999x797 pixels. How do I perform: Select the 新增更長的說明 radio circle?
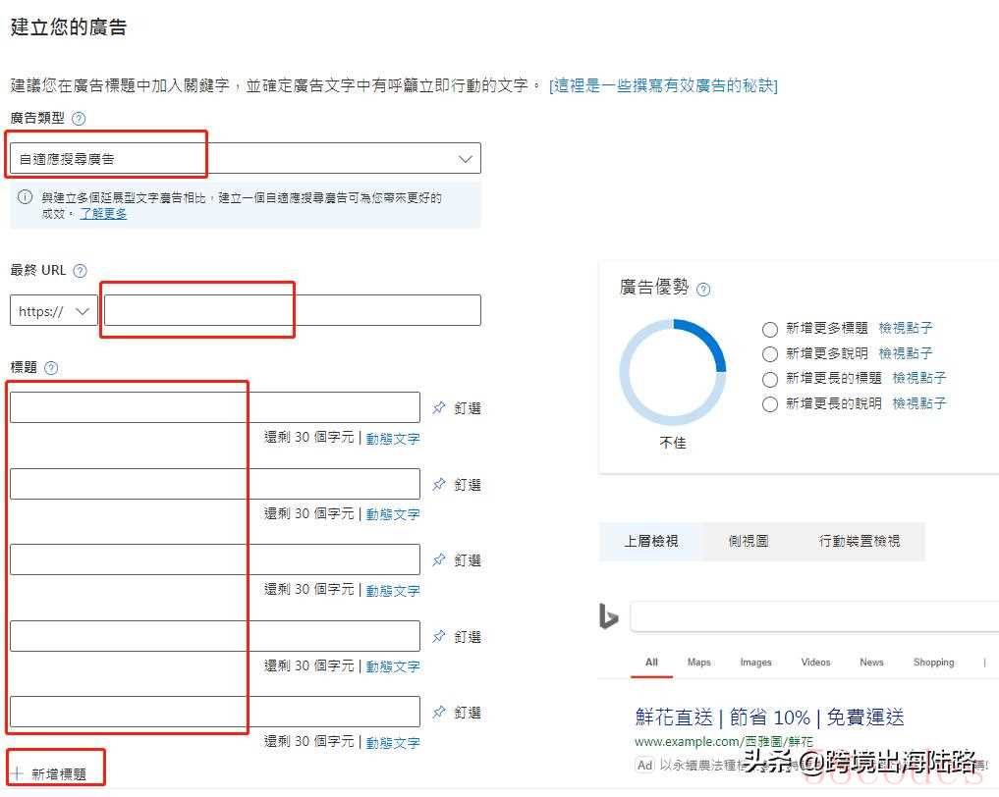point(770,403)
